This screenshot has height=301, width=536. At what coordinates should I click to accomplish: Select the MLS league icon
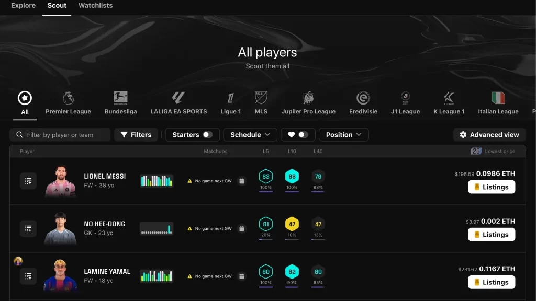pyautogui.click(x=261, y=98)
